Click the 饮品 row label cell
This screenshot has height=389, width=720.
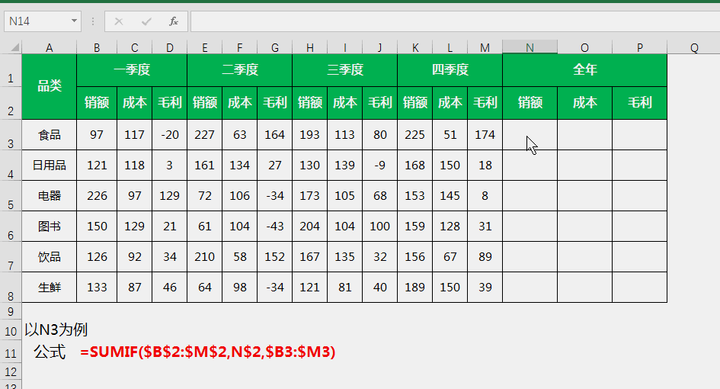point(49,256)
